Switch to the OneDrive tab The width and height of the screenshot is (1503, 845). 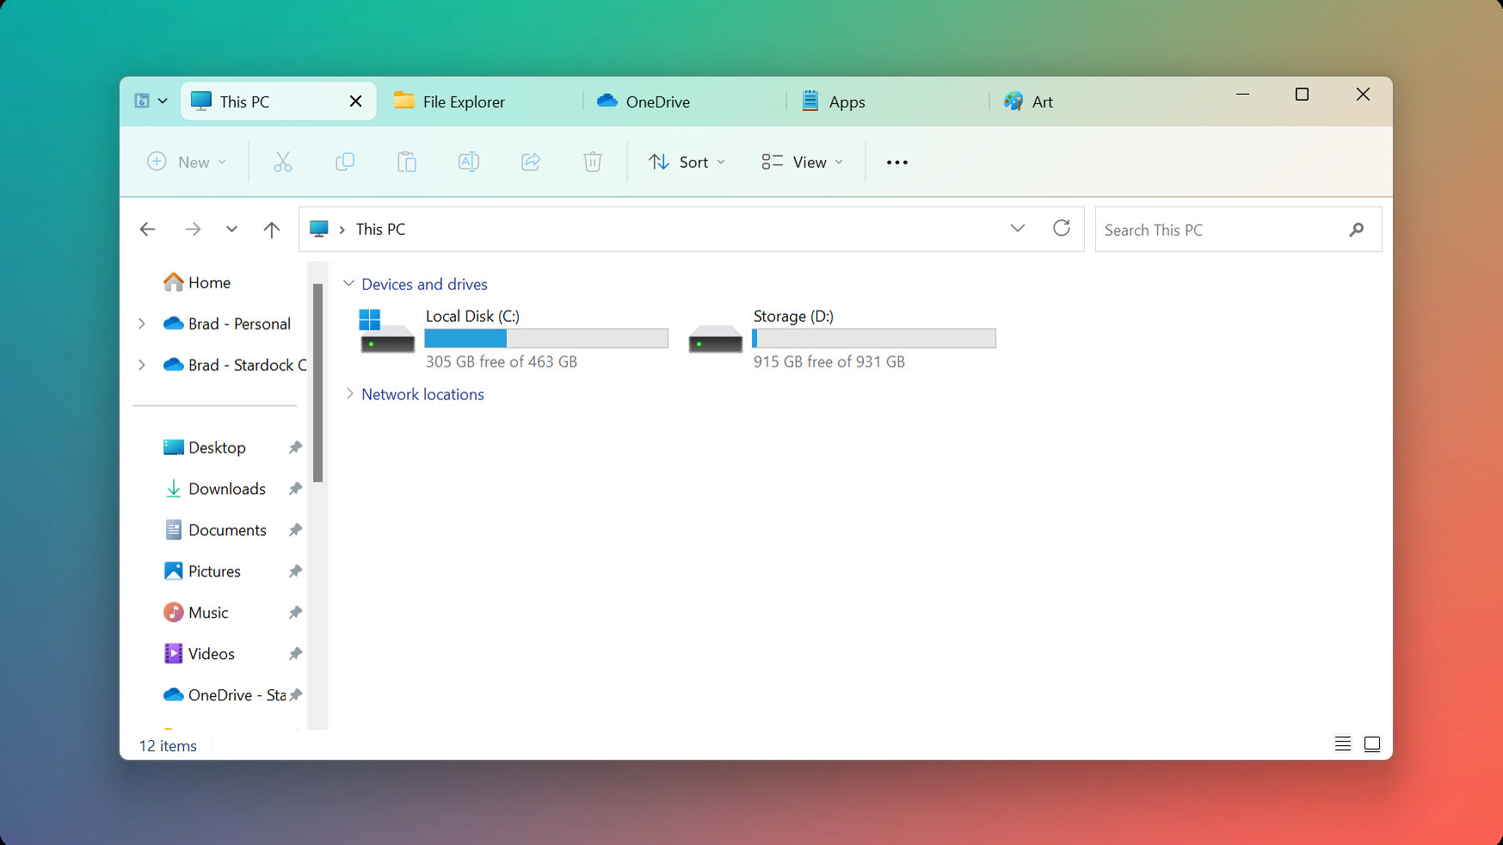644,101
